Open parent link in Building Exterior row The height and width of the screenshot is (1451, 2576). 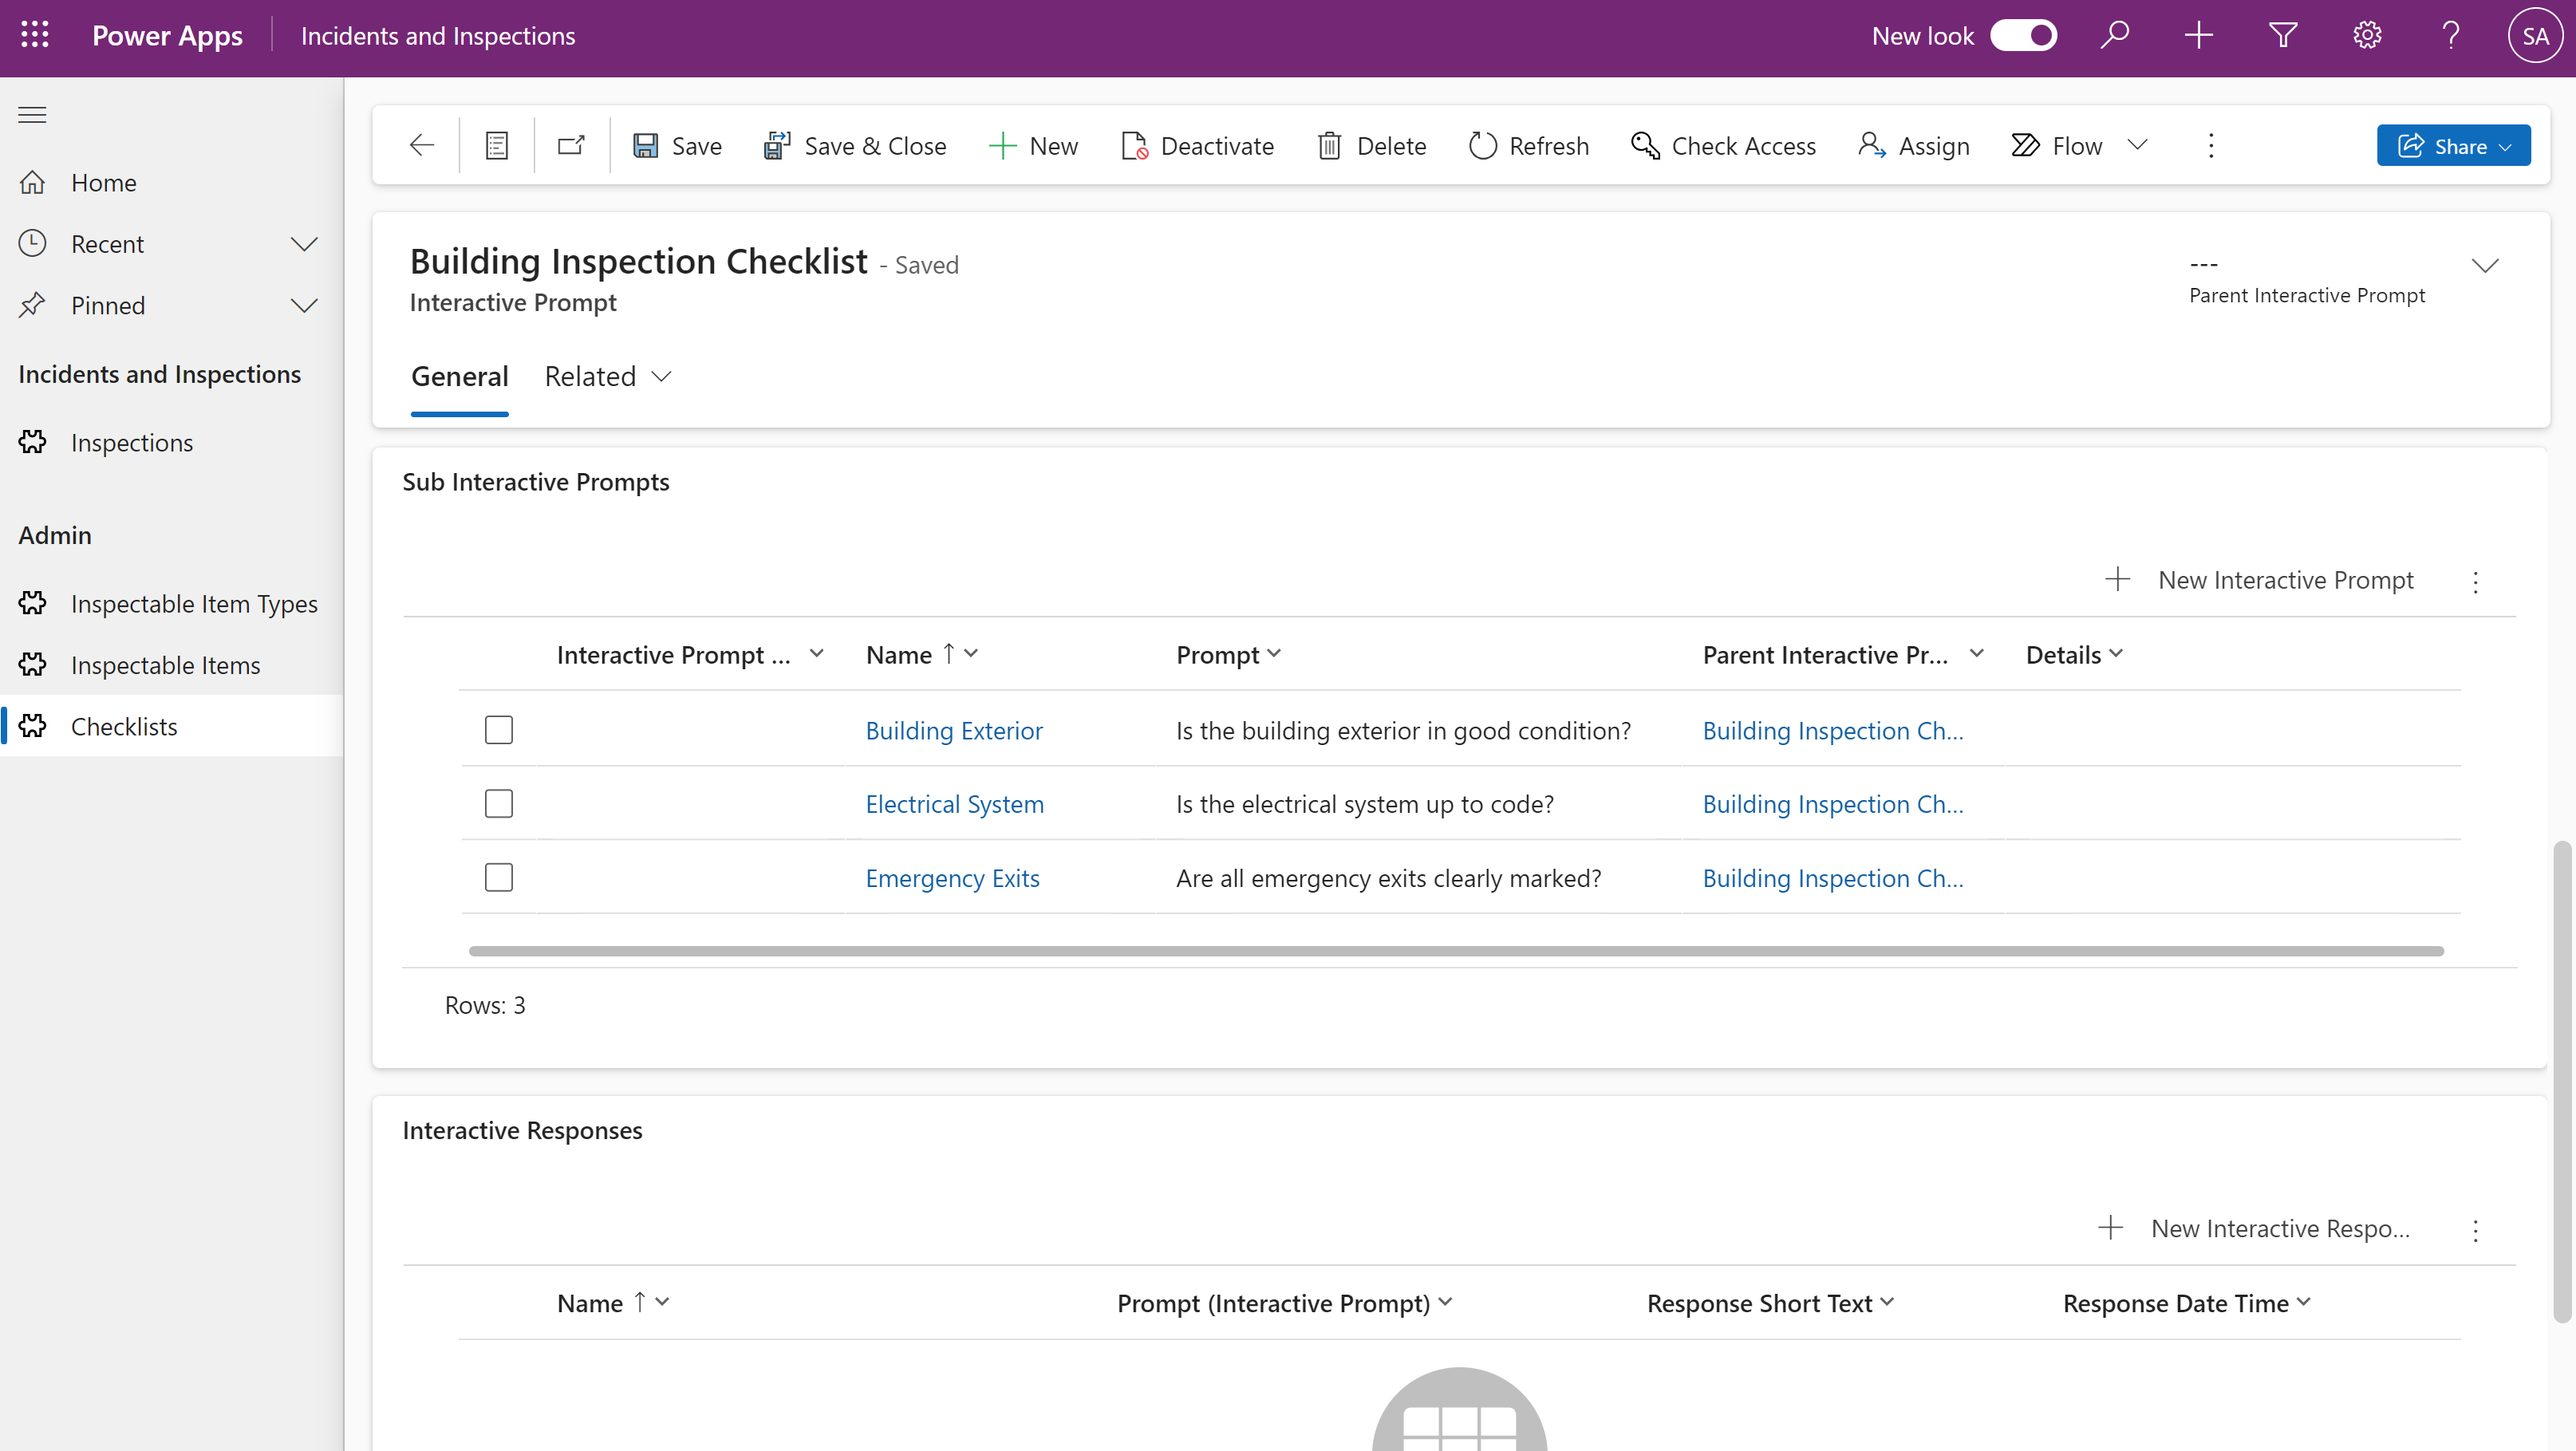(x=1832, y=732)
